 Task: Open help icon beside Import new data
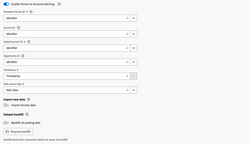(x=29, y=100)
